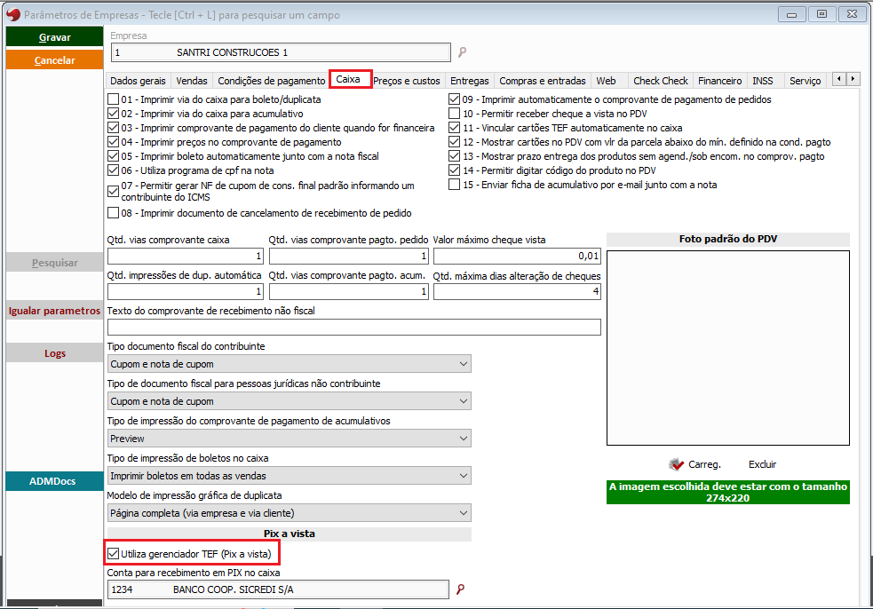Click Excluir to remove PDV photo
Image resolution: width=873 pixels, height=609 pixels.
point(762,463)
